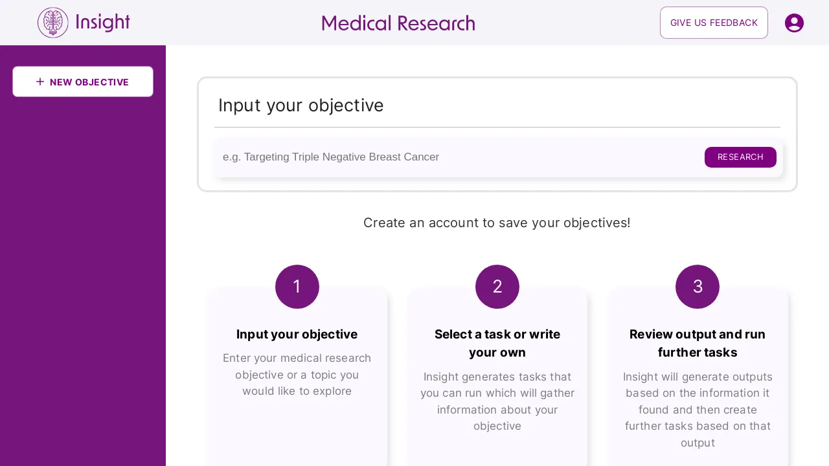Click the Medical Research page title
829x466 pixels.
[x=398, y=23]
